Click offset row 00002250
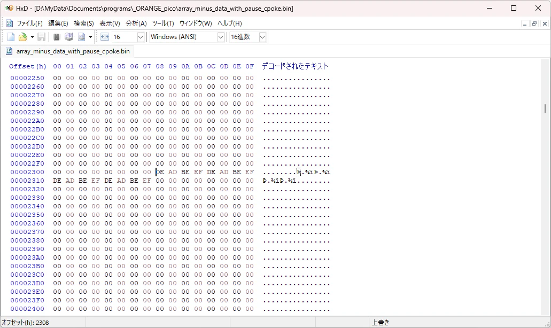The image size is (551, 328). point(27,78)
